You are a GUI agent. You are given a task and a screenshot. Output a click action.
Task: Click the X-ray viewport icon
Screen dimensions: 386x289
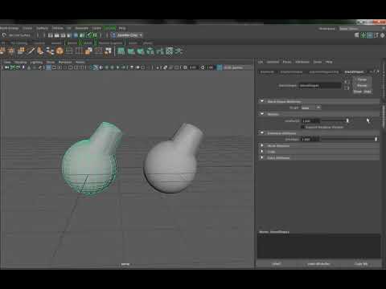[166, 67]
